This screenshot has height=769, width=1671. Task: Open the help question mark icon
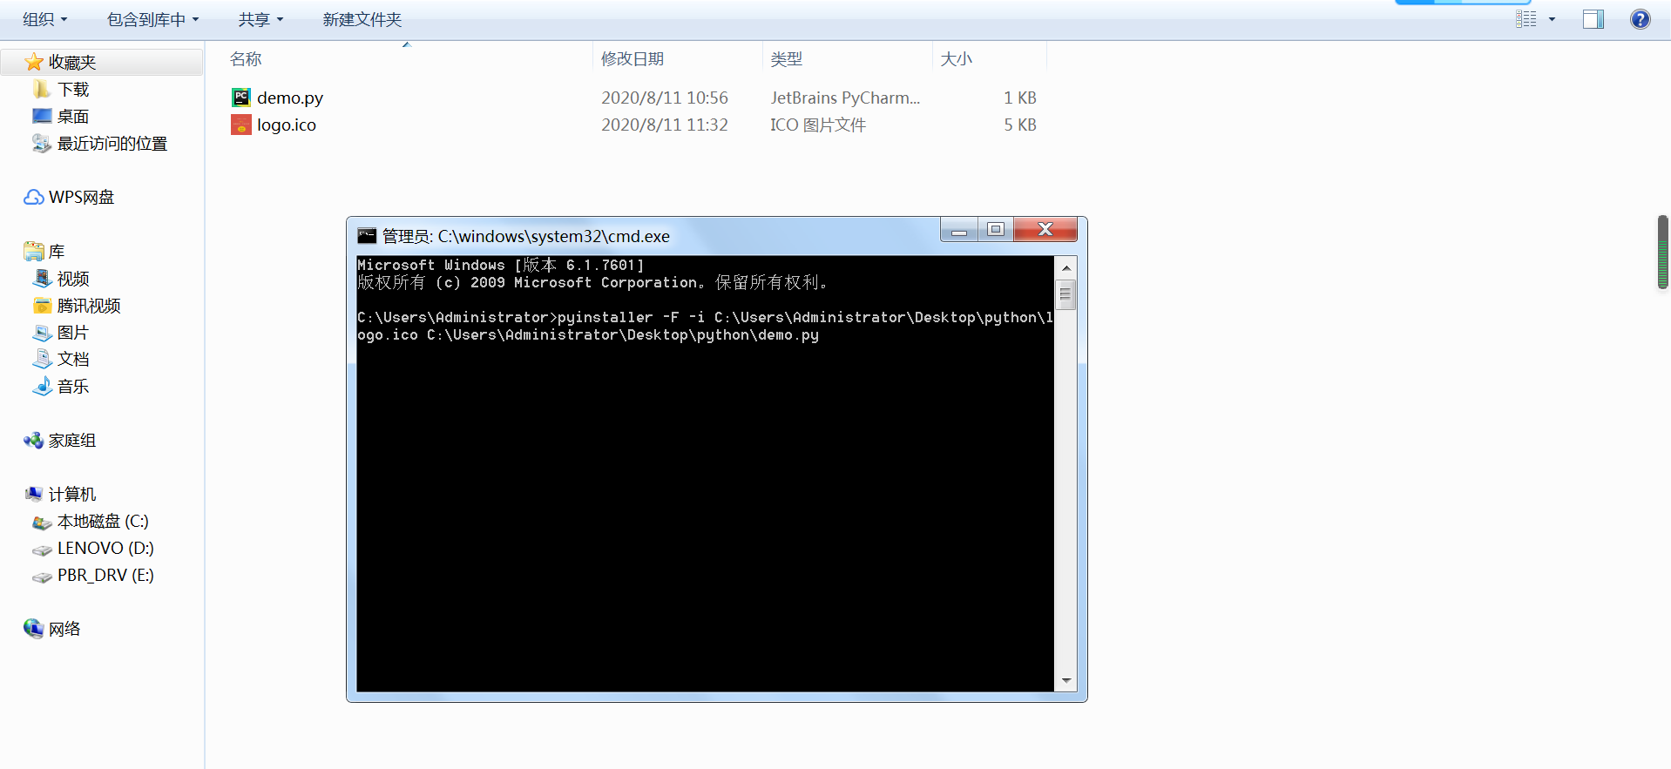click(x=1640, y=19)
